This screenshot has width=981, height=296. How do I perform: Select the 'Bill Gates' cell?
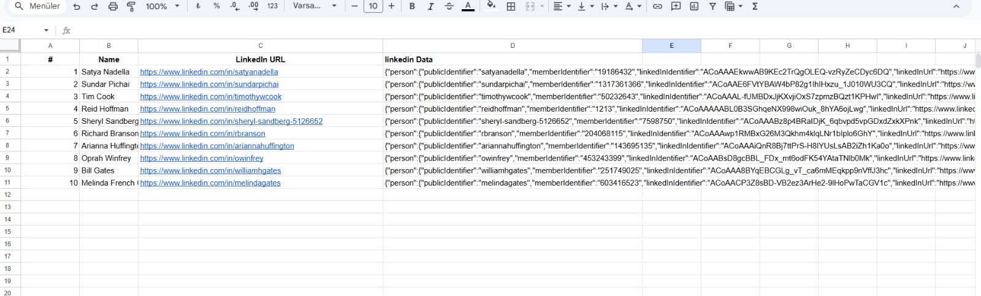pos(109,170)
